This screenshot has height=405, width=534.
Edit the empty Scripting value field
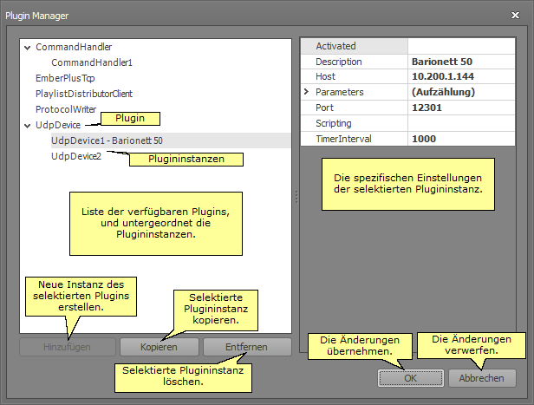pyautogui.click(x=461, y=123)
